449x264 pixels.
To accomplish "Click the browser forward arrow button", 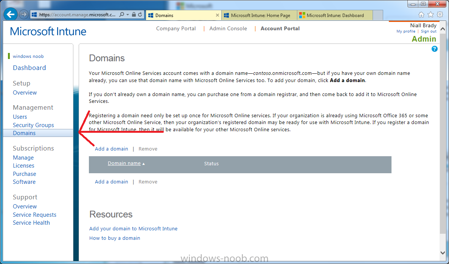I will coord(24,14).
